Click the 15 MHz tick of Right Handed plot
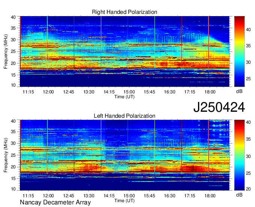Viewport: 255px width, 207px height. tap(13, 75)
